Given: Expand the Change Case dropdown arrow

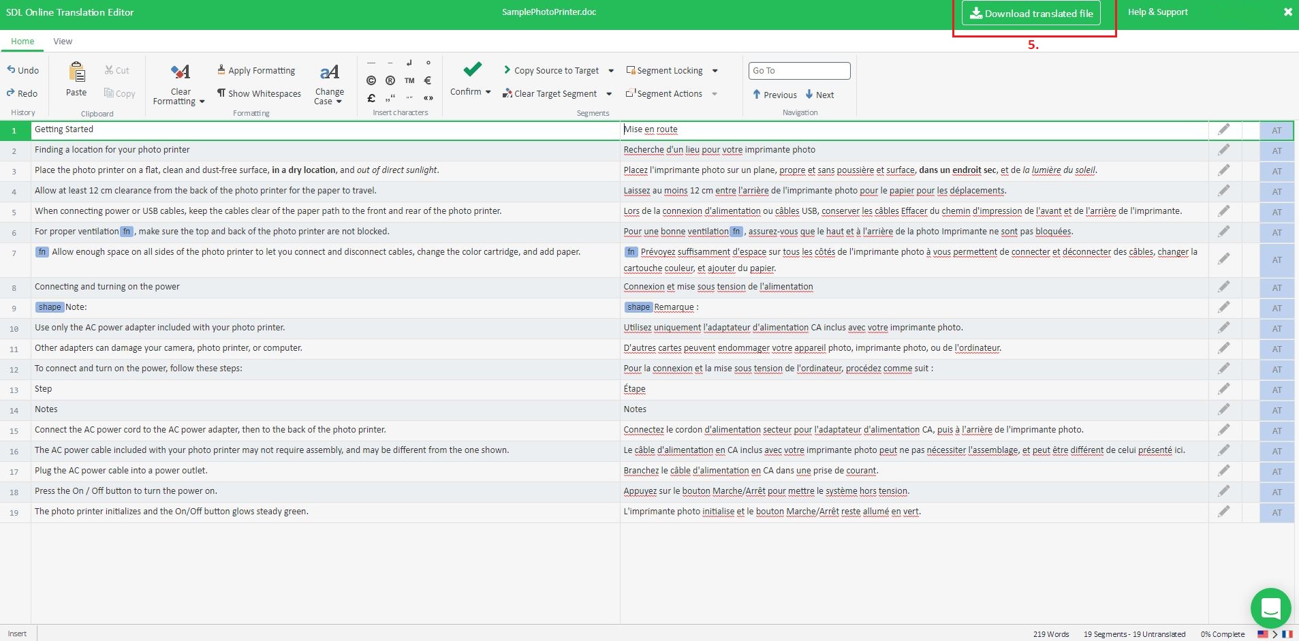Looking at the screenshot, I should click(x=339, y=101).
